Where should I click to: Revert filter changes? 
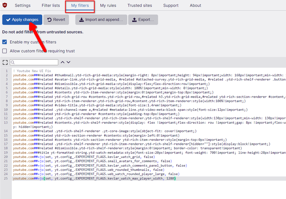(x=56, y=20)
